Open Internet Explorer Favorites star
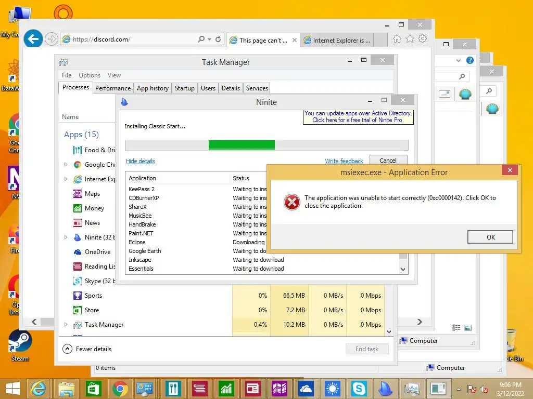This screenshot has width=533, height=399. tap(410, 38)
